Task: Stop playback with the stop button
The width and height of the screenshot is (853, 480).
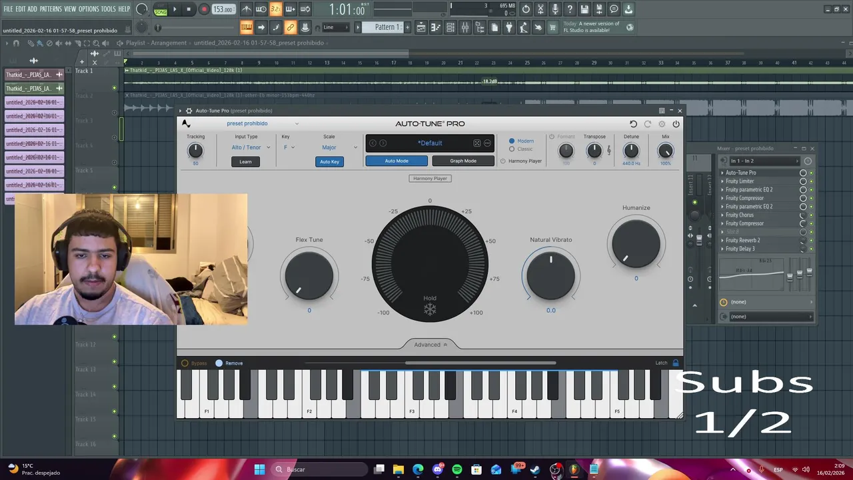Action: [x=189, y=9]
